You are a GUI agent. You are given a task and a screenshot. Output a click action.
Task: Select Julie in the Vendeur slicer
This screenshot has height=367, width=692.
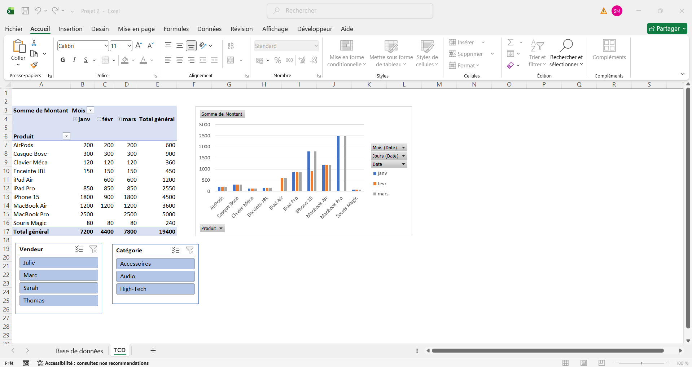[58, 263]
